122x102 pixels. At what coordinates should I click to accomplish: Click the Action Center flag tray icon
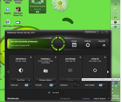[113, 89]
